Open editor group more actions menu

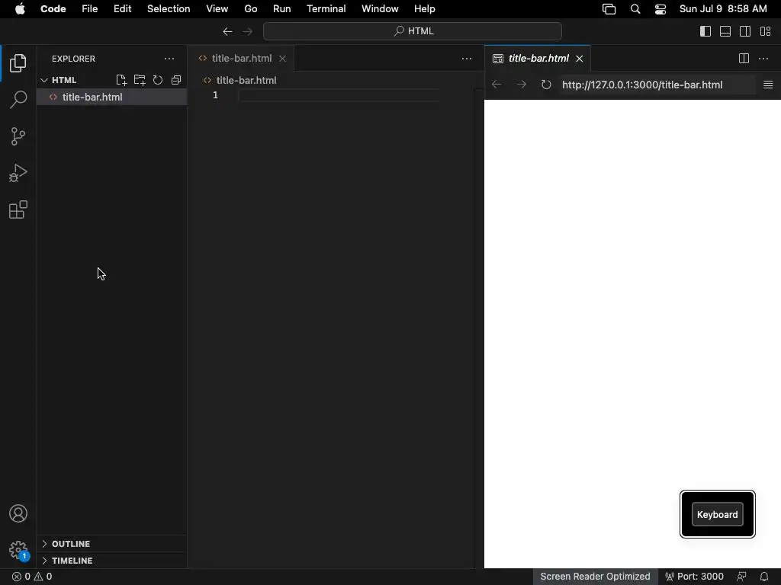pos(467,59)
